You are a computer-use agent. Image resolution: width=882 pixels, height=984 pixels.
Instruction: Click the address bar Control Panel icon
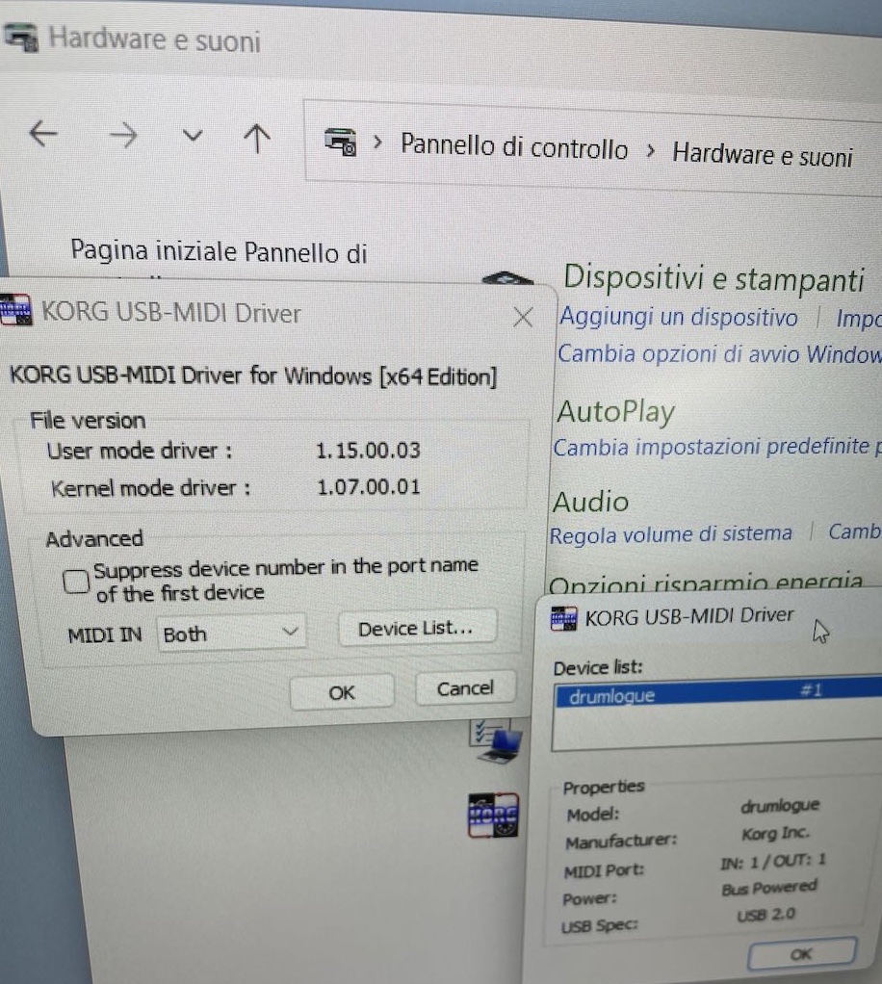340,142
